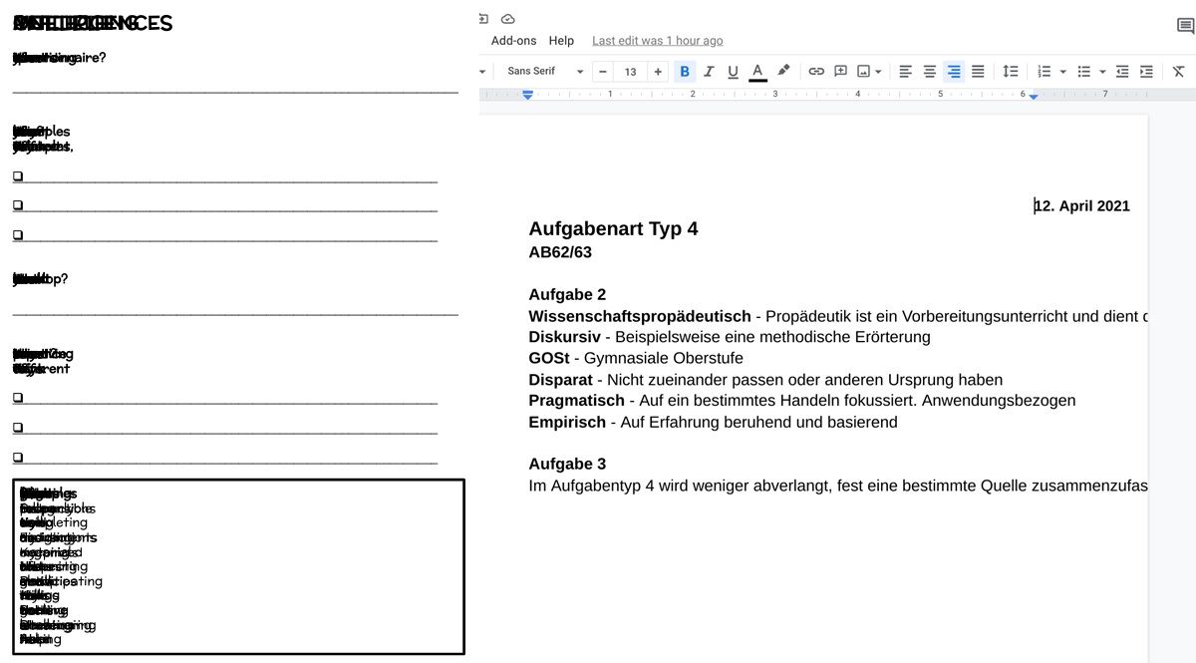Align text left
Image resolution: width=1196 pixels, height=663 pixels.
tap(905, 71)
